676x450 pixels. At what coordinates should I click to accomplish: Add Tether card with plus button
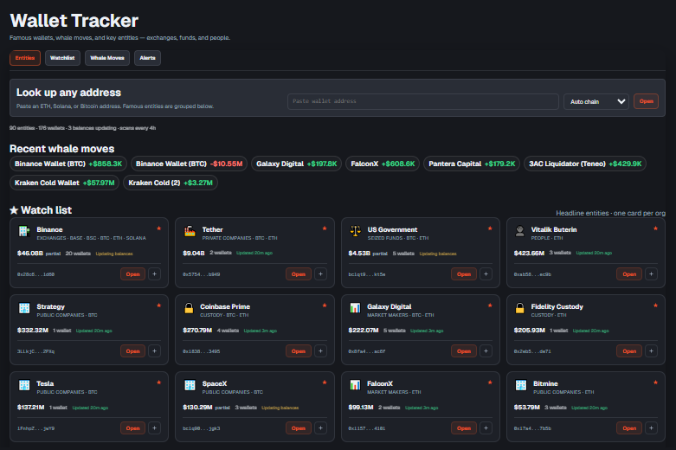coord(320,274)
